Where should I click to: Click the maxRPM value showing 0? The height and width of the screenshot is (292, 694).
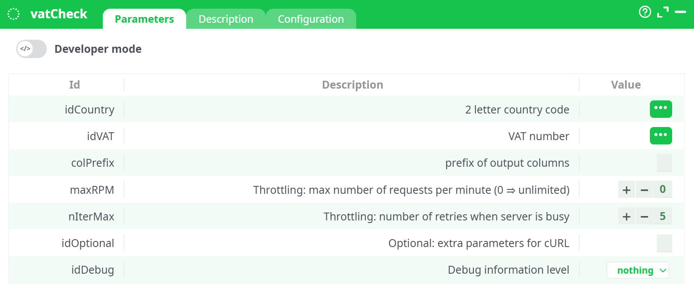coord(663,189)
